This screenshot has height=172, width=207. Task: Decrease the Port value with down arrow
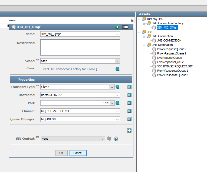[x=112, y=104]
